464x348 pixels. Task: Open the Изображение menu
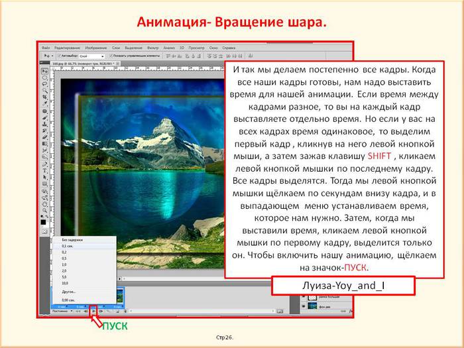pos(96,48)
